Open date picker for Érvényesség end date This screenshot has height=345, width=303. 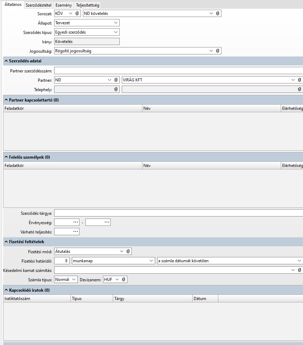(107, 222)
